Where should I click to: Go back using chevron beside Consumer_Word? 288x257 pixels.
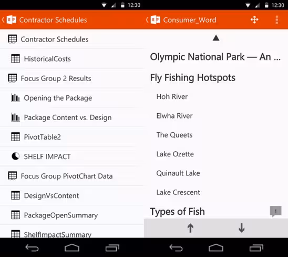147,19
